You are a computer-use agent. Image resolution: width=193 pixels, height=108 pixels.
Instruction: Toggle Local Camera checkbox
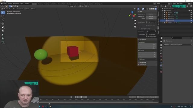tap(147, 22)
